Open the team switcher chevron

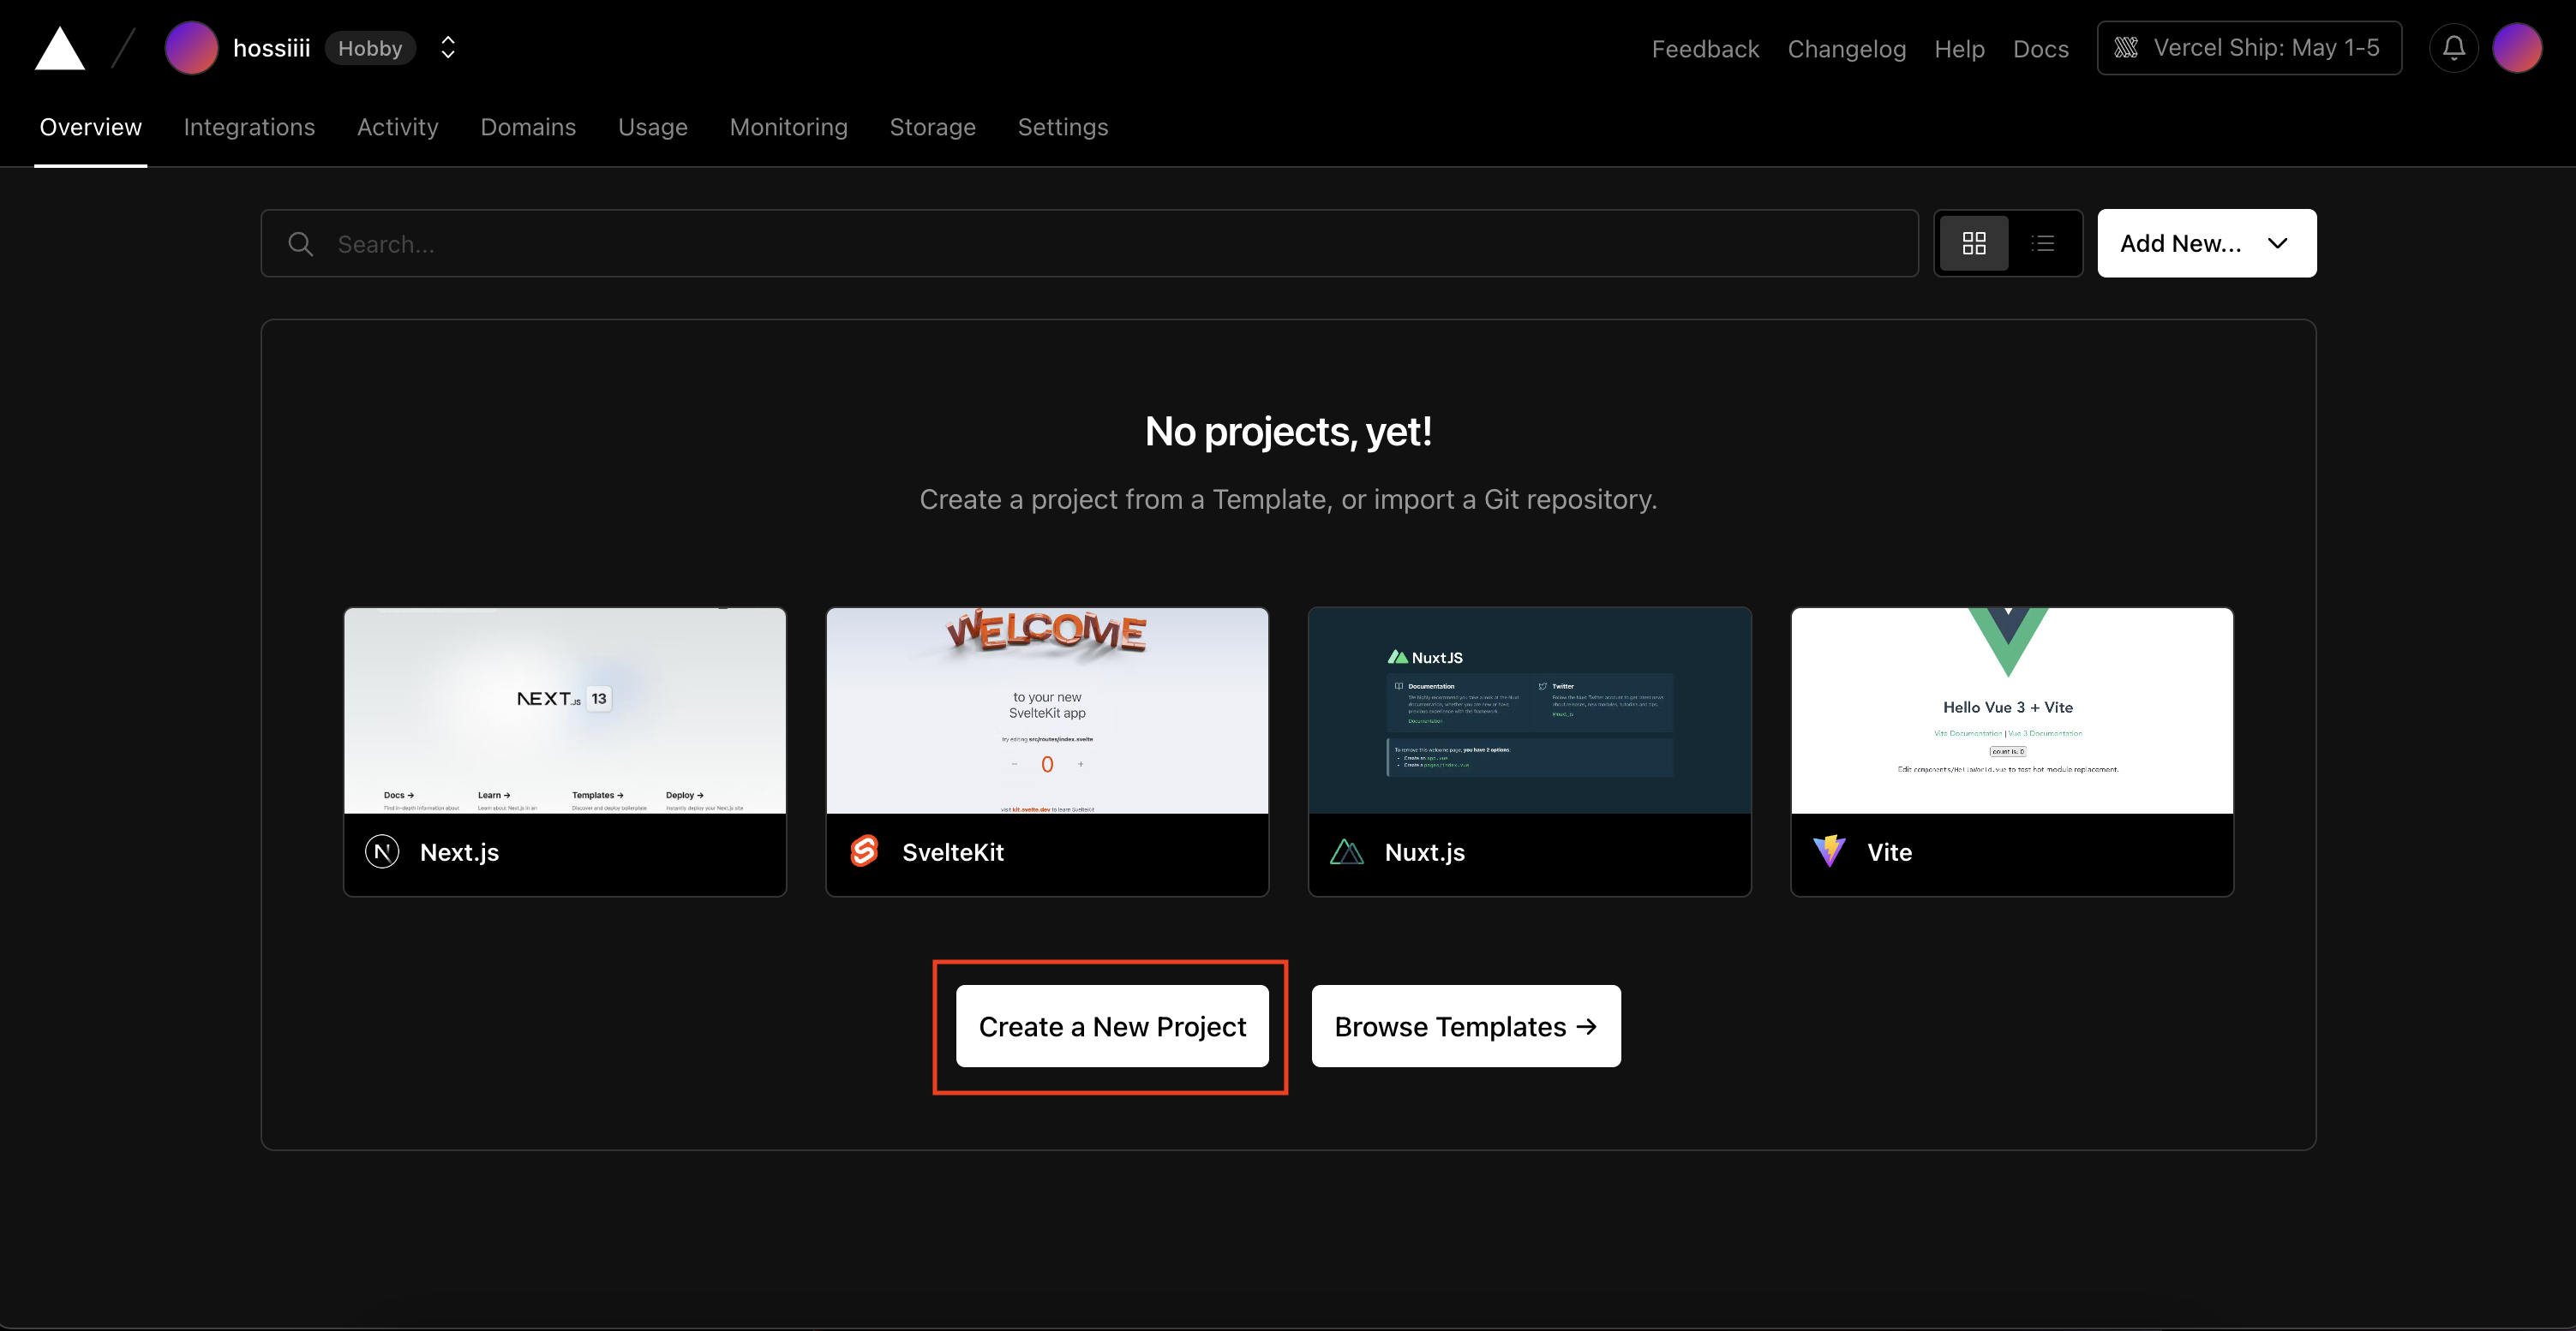[447, 47]
